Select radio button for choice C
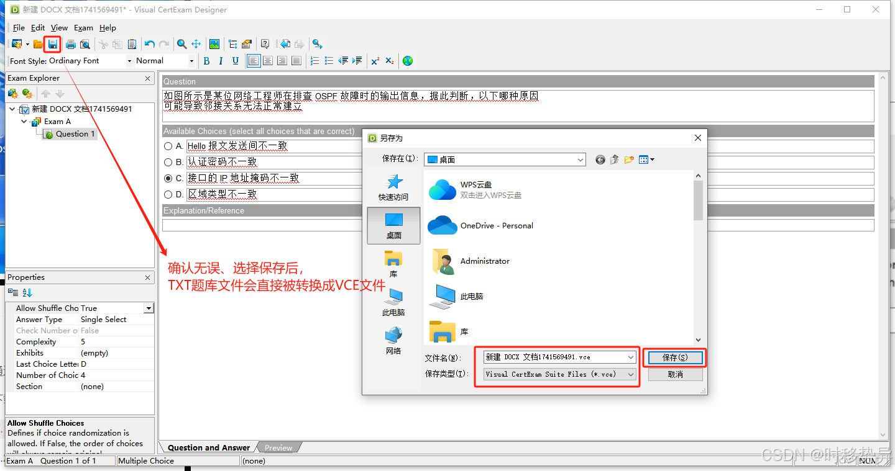 168,178
